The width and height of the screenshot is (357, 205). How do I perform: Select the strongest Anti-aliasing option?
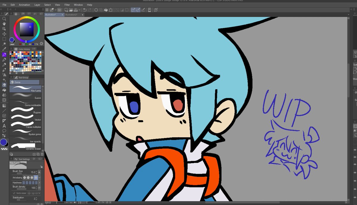click(36, 178)
